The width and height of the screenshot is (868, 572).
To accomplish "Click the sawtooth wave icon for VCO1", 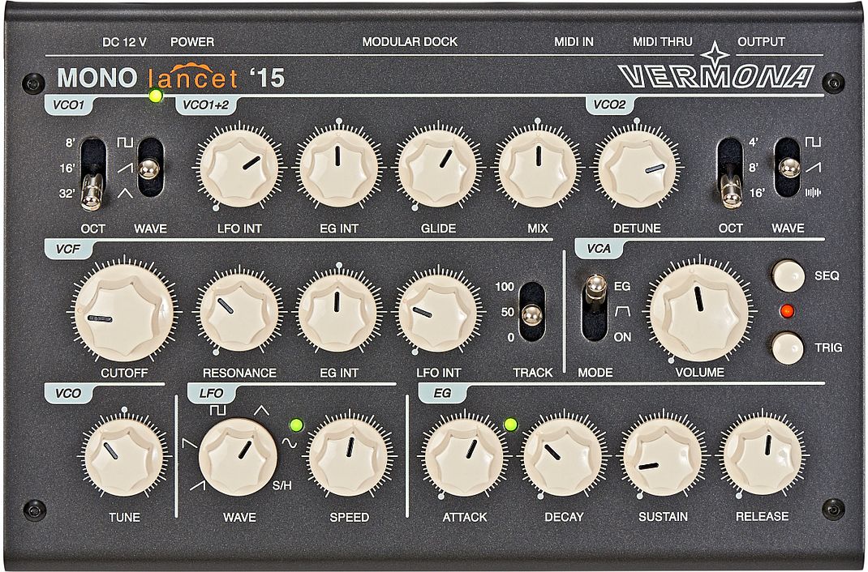I will click(x=126, y=169).
